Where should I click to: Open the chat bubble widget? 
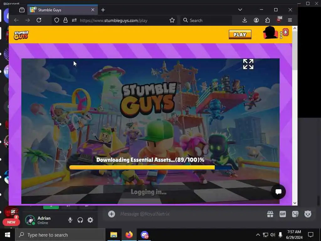(x=278, y=192)
